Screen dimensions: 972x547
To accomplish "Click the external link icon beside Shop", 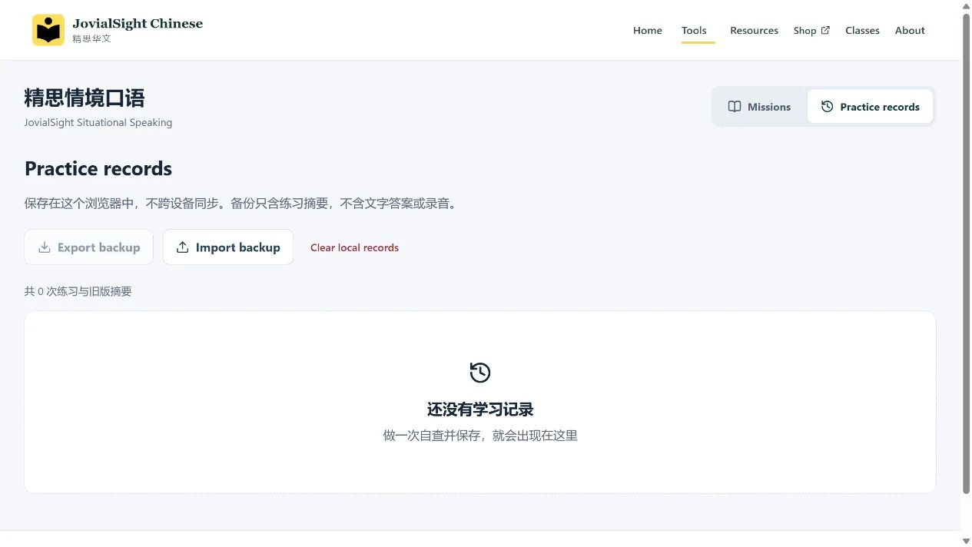I will point(825,30).
